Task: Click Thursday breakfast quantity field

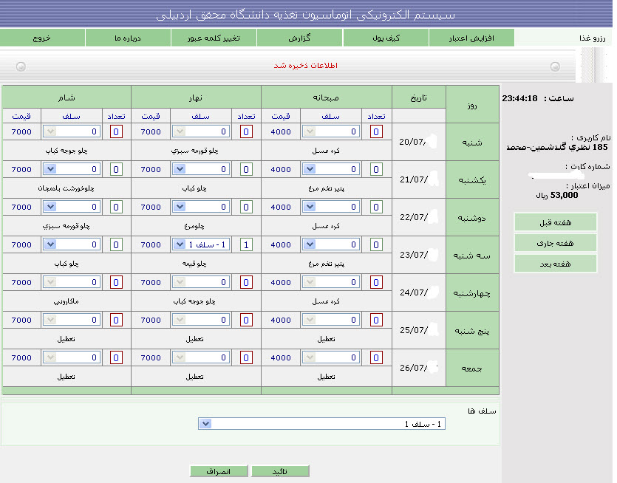Action: point(376,321)
